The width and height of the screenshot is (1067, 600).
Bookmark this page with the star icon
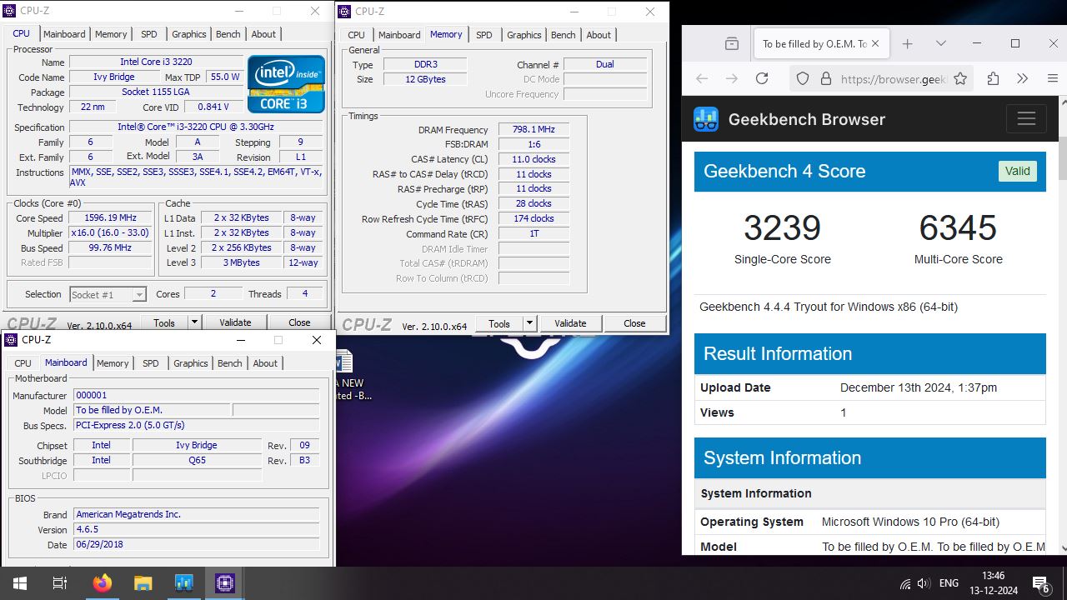(960, 78)
